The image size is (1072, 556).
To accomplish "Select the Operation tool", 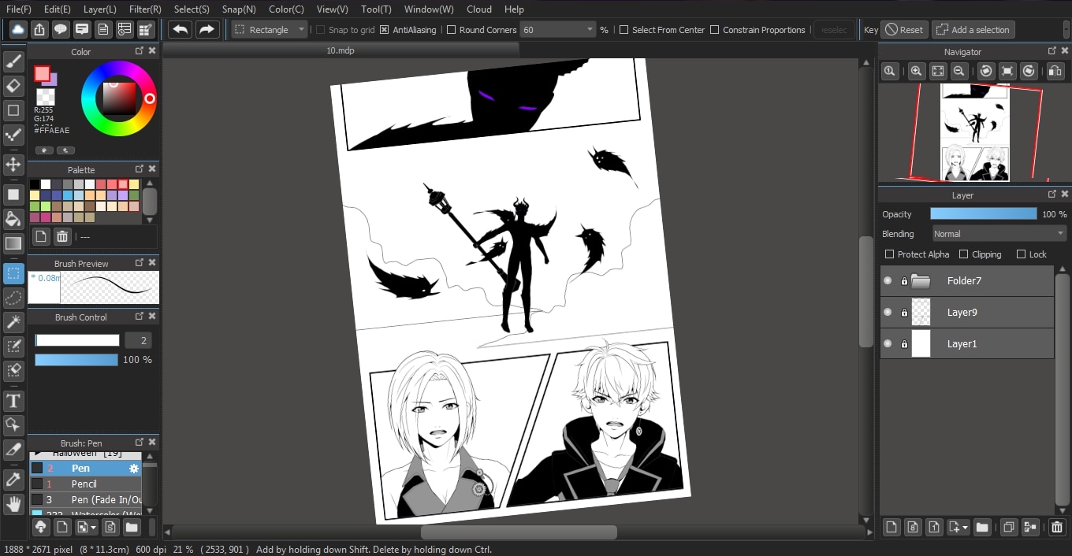I will (x=13, y=425).
